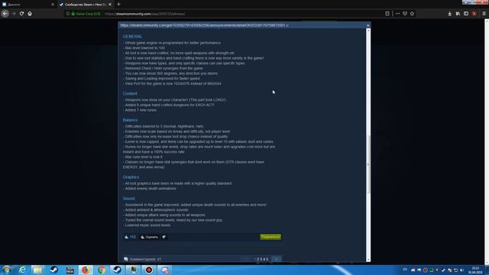Open the browser downloads arrow
Screen dimensions: 489x275
(449, 14)
